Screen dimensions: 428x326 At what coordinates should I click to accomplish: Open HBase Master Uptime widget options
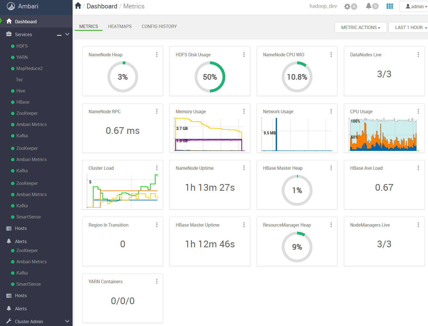244,225
